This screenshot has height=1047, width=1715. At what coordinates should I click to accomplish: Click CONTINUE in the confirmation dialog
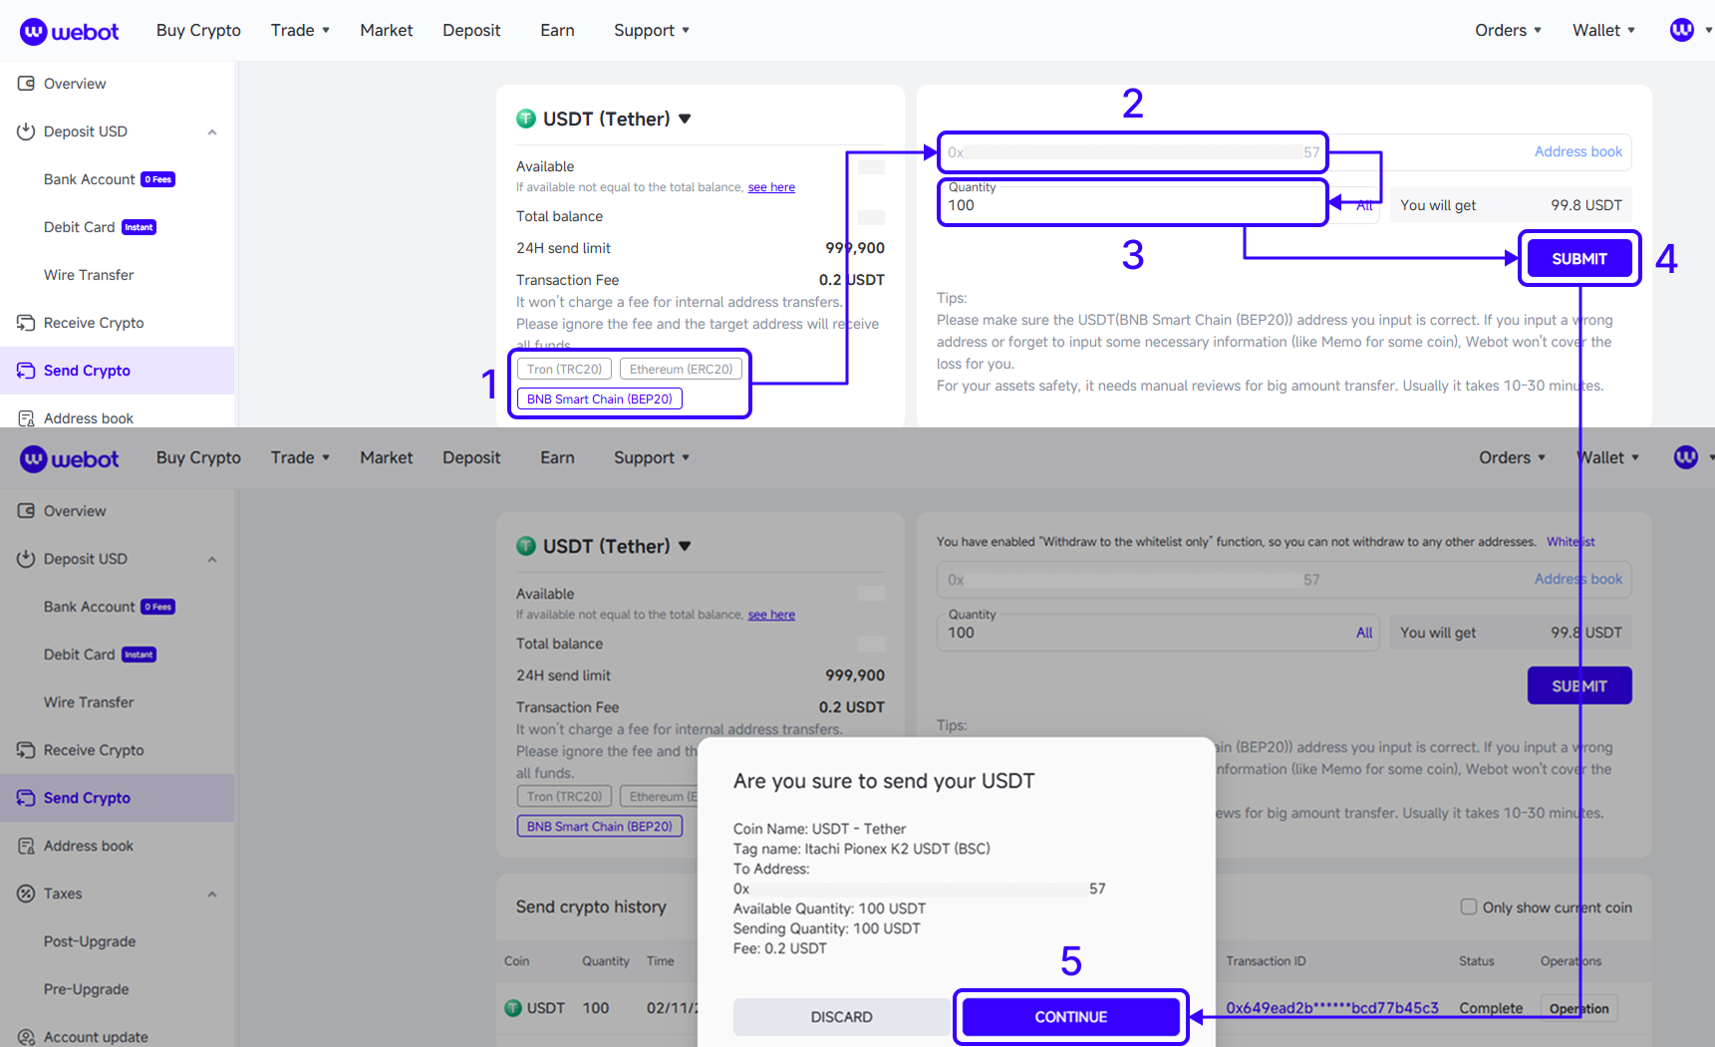coord(1071,1017)
